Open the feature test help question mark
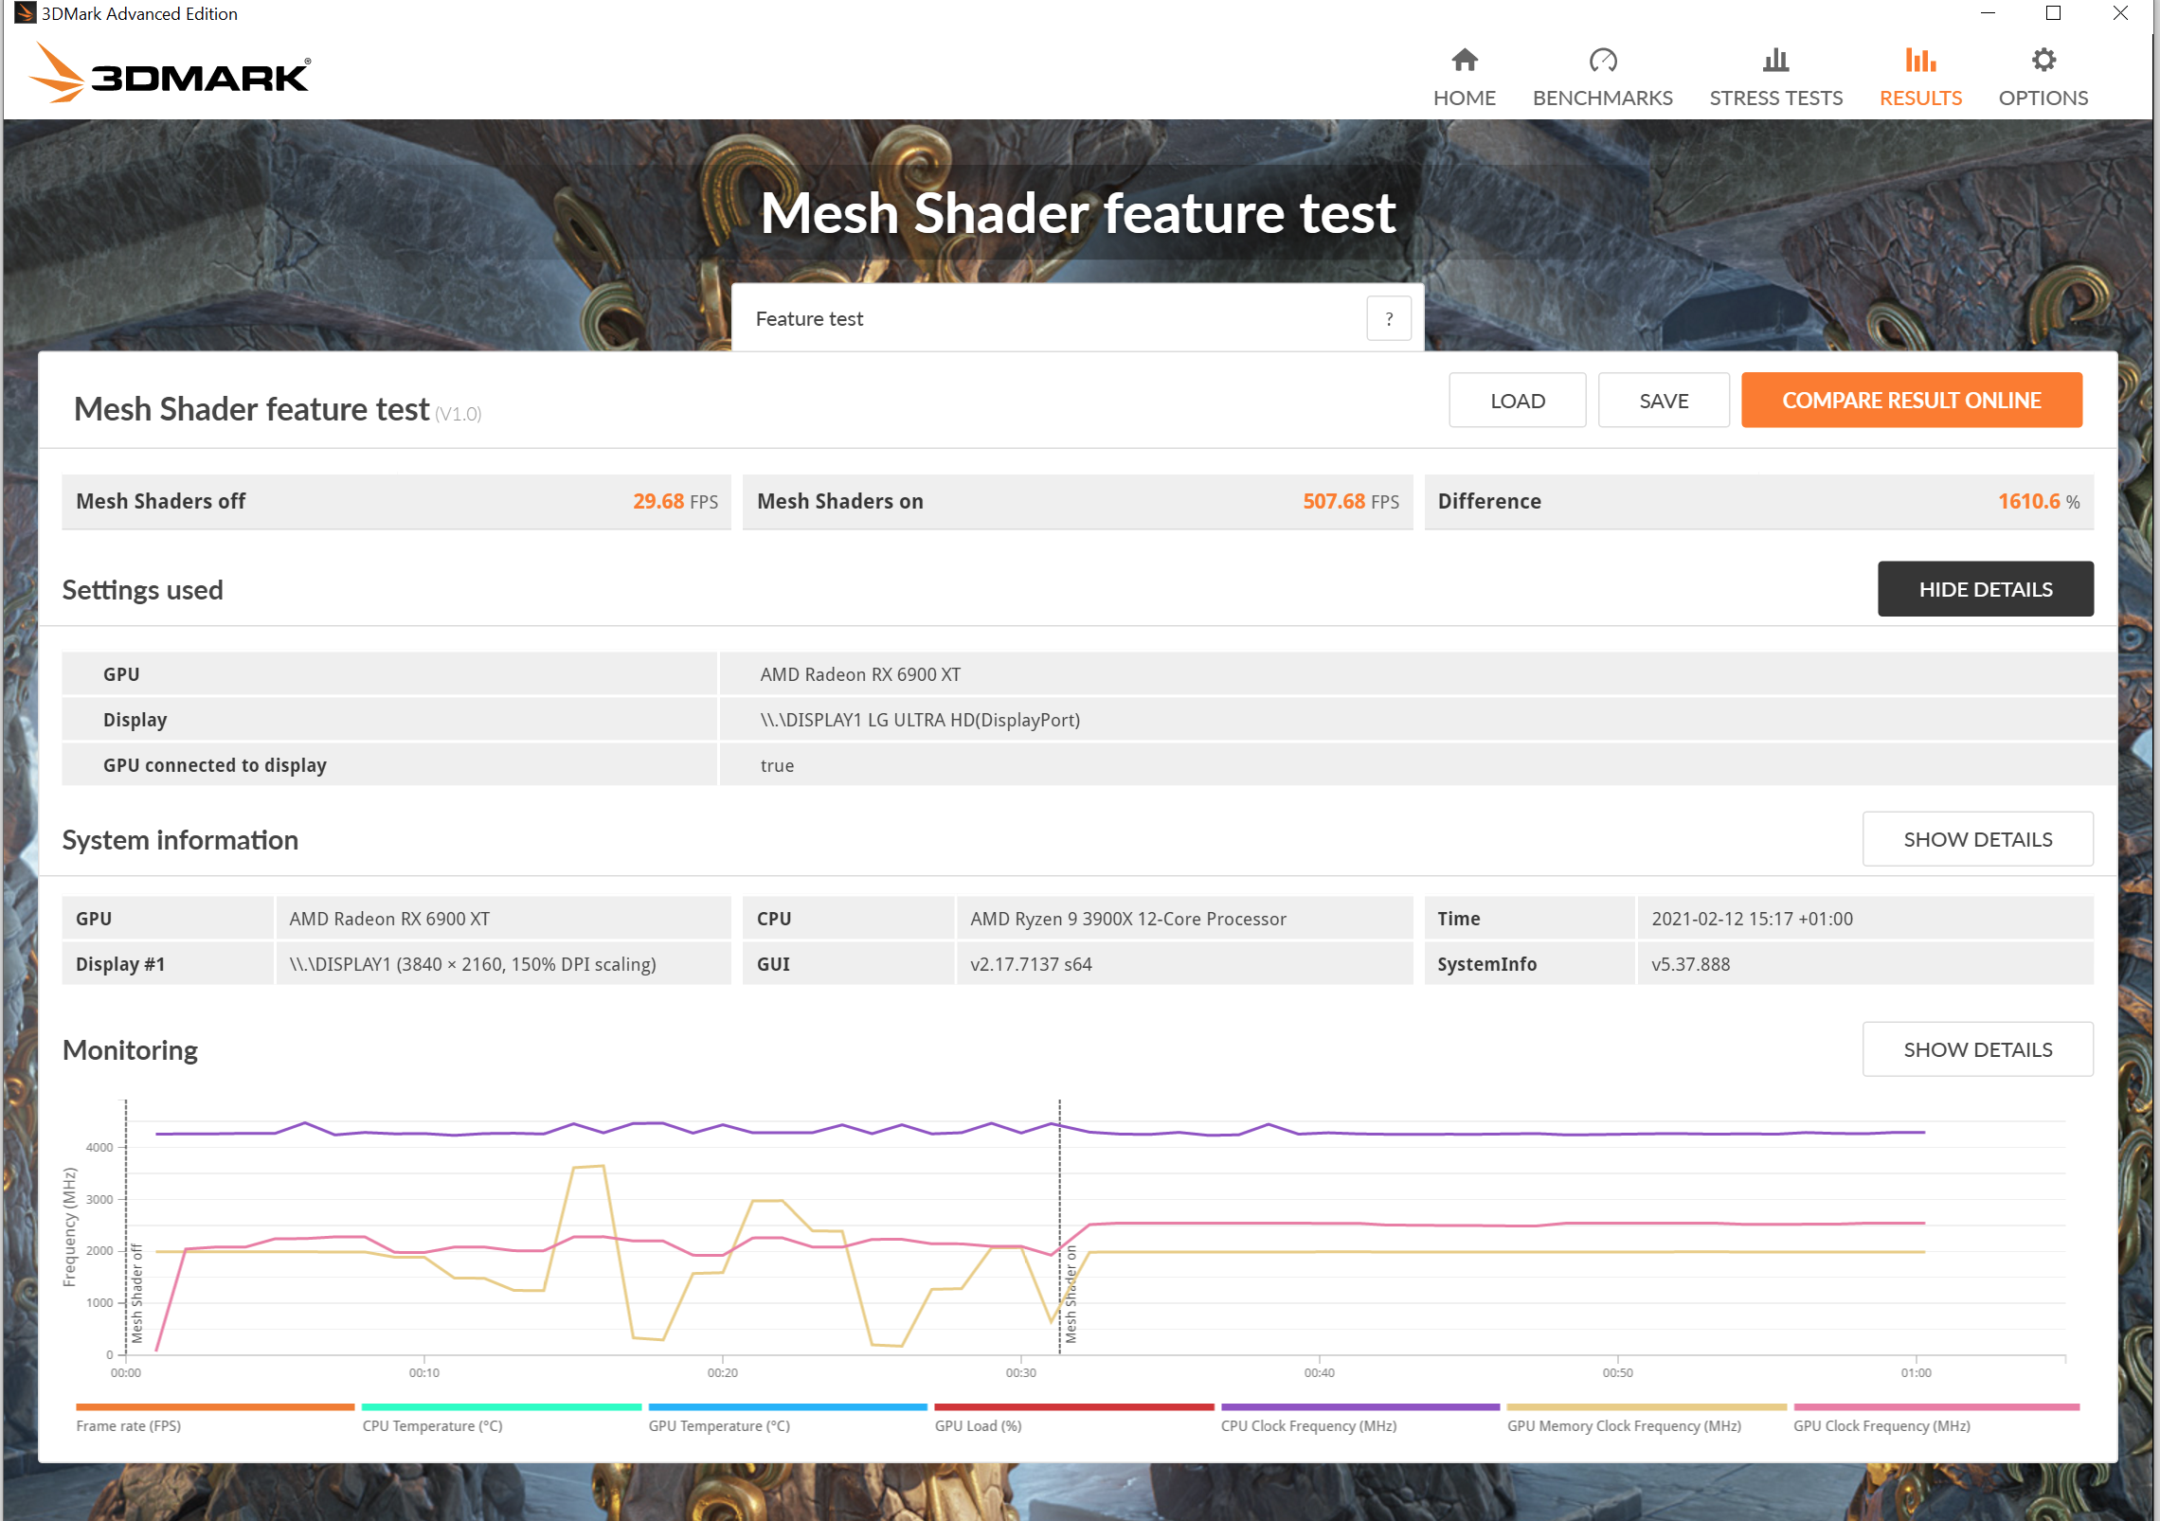Image resolution: width=2160 pixels, height=1521 pixels. click(1389, 318)
